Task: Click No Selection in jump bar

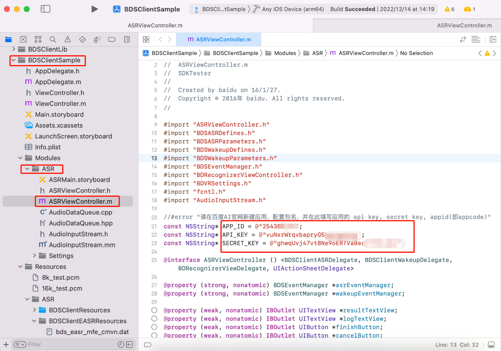Action: [416, 53]
